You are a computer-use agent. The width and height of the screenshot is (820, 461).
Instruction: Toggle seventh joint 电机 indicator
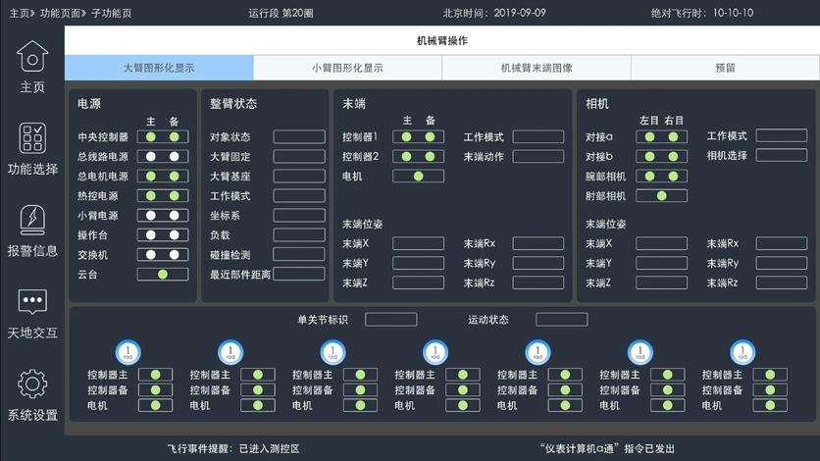click(770, 406)
